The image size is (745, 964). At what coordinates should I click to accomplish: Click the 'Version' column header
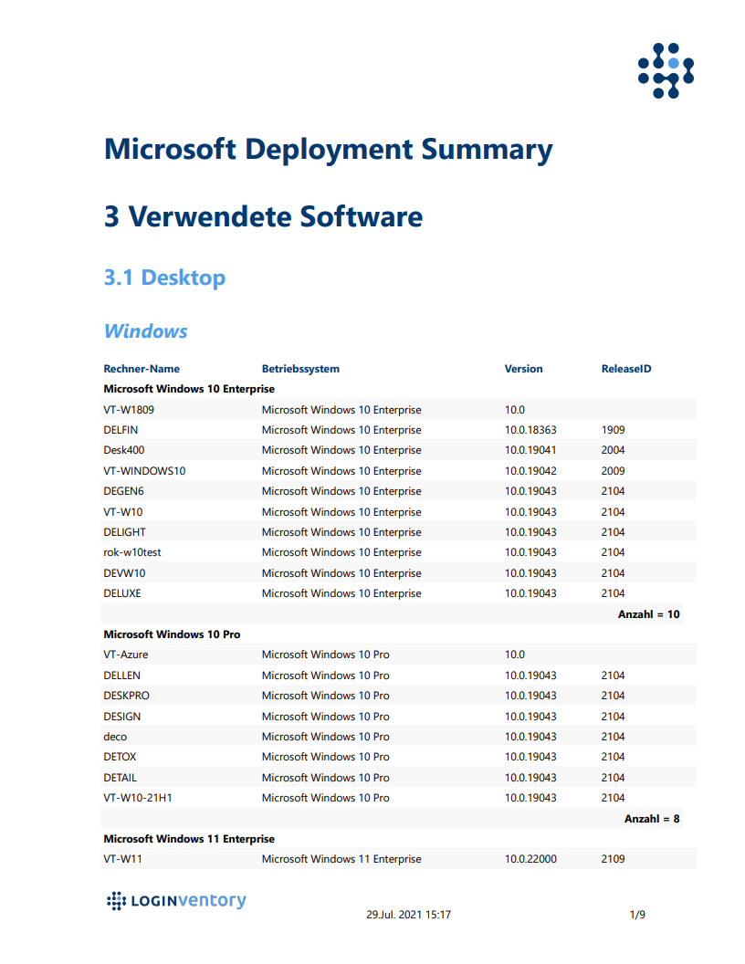(524, 369)
